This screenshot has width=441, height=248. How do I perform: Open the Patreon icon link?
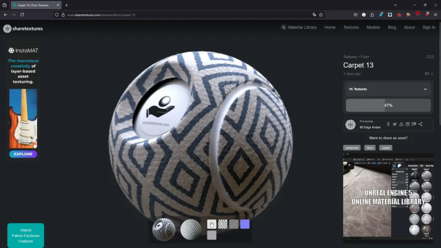coord(414,124)
